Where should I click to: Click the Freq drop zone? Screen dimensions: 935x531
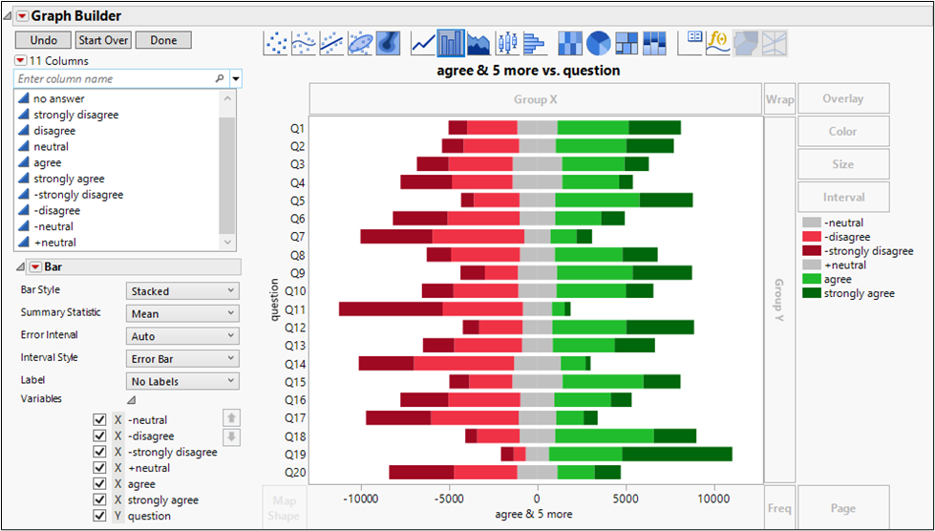click(780, 507)
